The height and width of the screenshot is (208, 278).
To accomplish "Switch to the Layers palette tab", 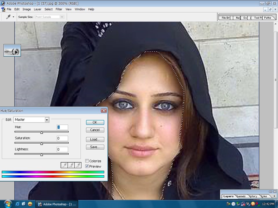I will pyautogui.click(x=228, y=196).
